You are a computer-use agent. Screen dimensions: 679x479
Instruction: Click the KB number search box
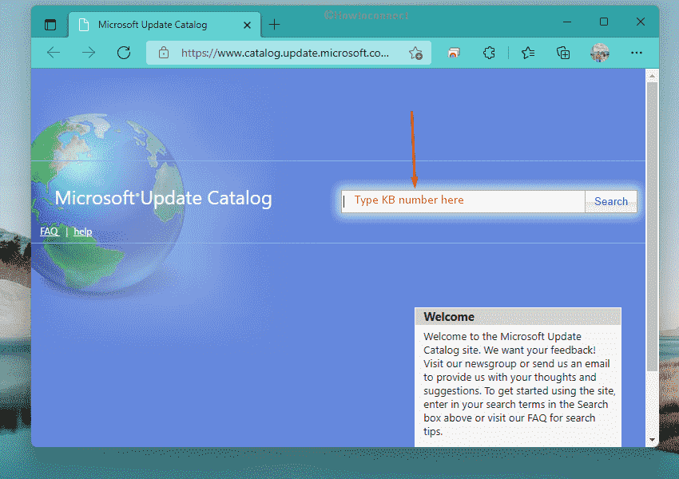[463, 201]
